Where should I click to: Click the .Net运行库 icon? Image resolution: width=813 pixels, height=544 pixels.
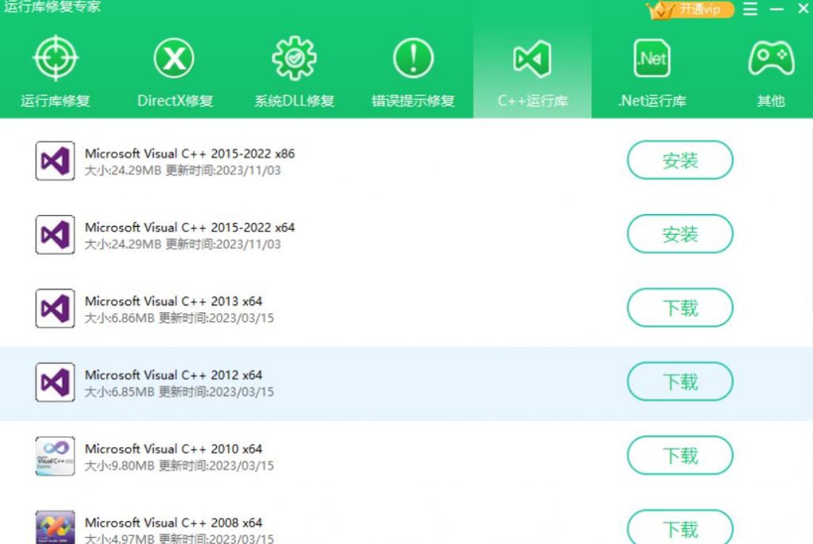tap(651, 57)
